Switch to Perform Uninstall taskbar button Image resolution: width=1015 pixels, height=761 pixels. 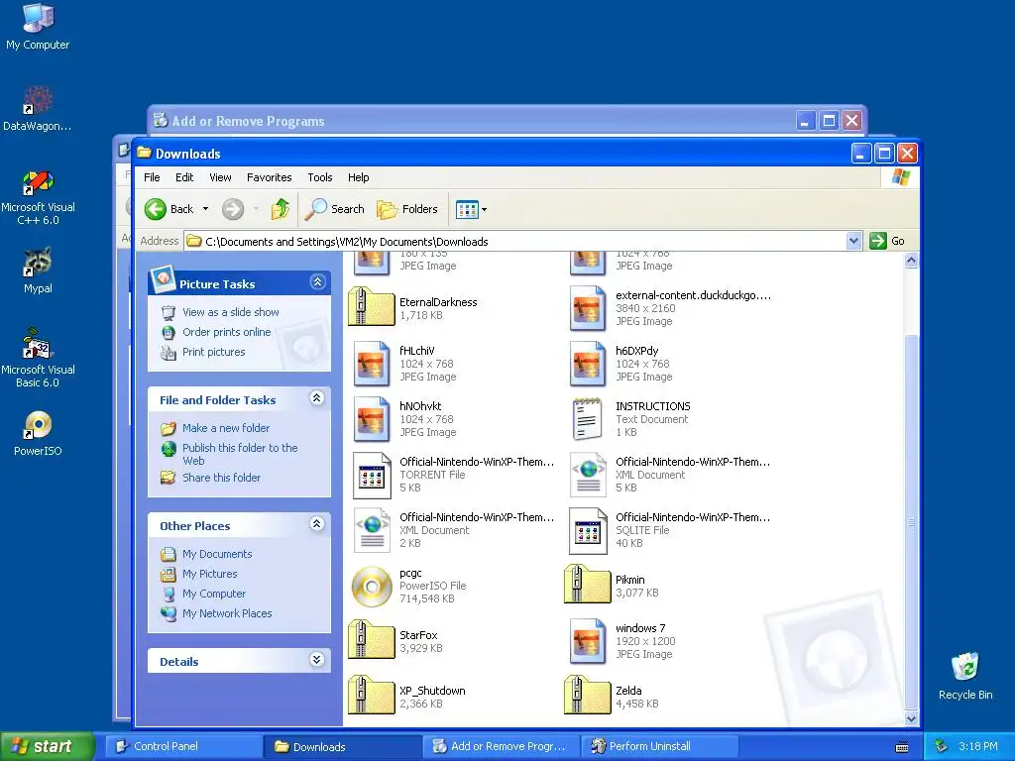[659, 746]
